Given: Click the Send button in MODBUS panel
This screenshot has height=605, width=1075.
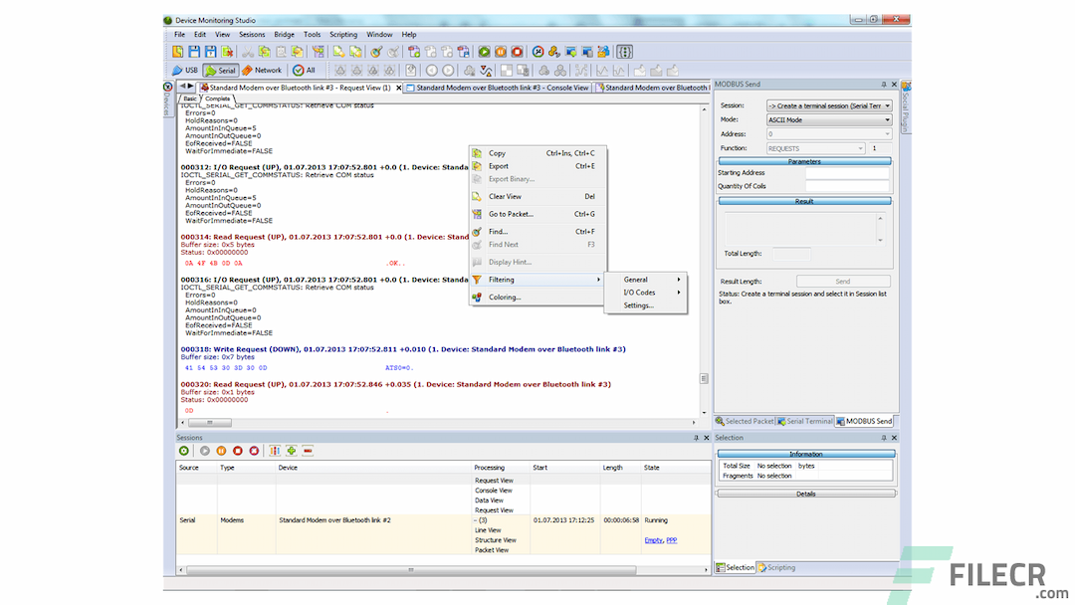Looking at the screenshot, I should pos(842,280).
